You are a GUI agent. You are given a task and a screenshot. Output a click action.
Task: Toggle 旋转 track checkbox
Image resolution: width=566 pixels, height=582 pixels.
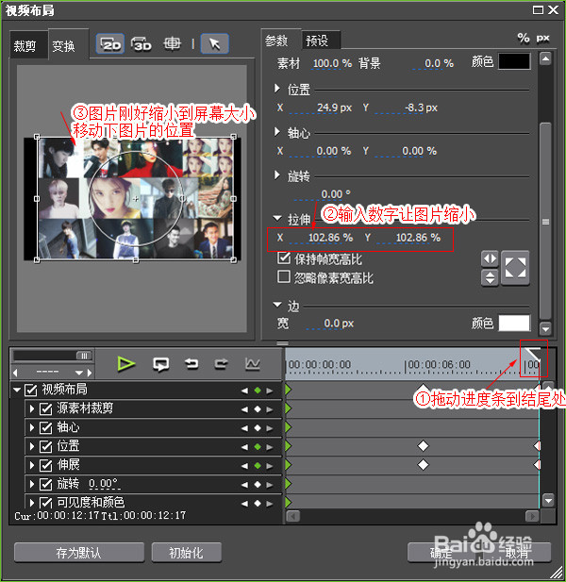tap(45, 484)
